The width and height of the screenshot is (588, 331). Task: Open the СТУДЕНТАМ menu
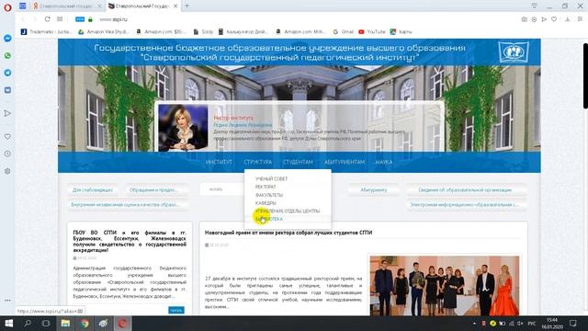pyautogui.click(x=298, y=162)
